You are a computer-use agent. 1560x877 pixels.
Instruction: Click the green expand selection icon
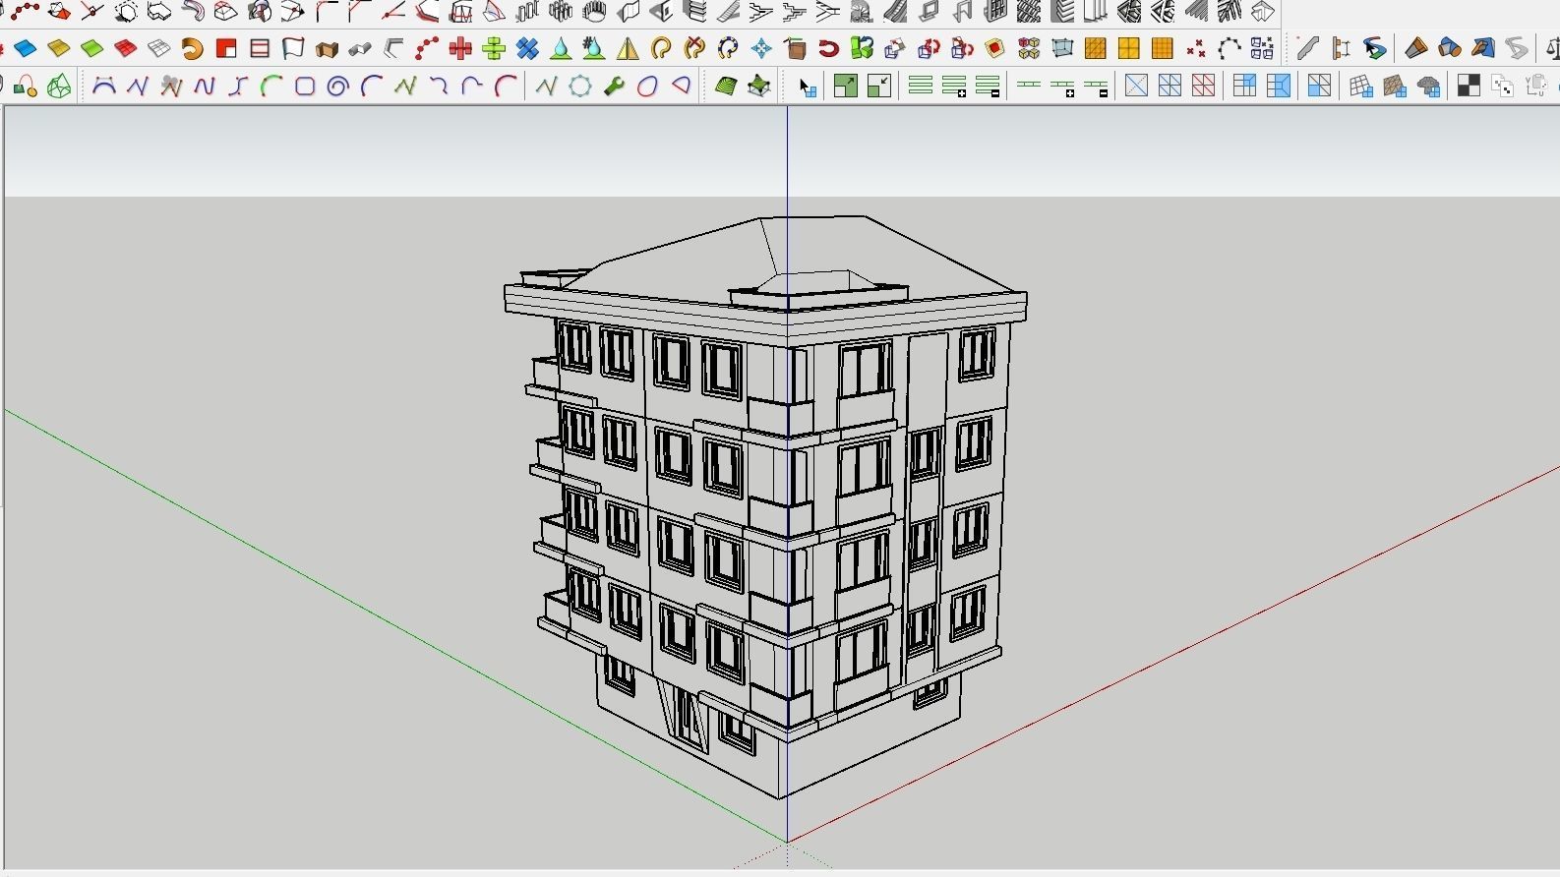pos(845,86)
